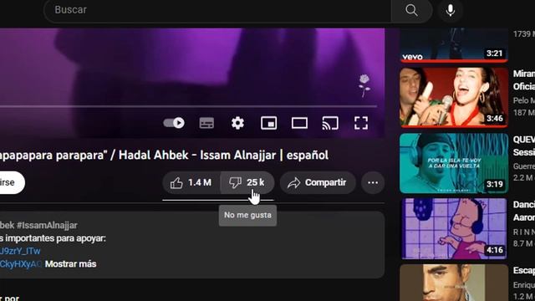
Task: Enter full screen mode
Action: coord(361,123)
